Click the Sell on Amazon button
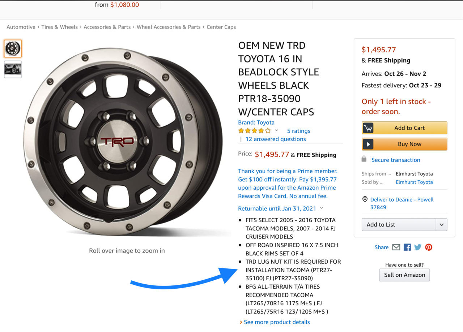463x332 pixels. coord(404,275)
